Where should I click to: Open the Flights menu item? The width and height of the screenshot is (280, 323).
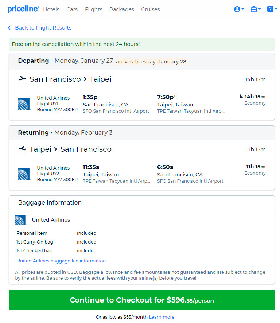click(x=94, y=9)
